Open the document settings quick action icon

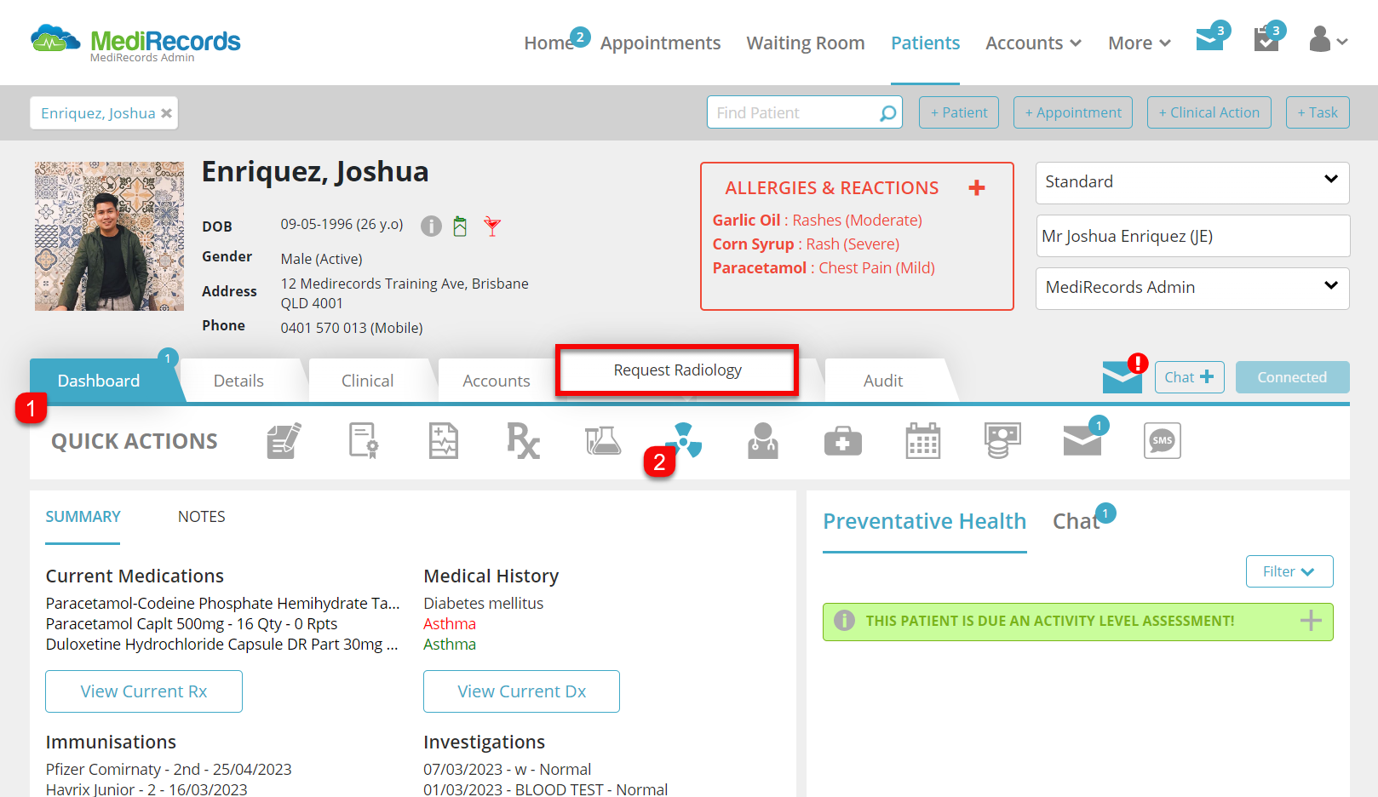pyautogui.click(x=364, y=440)
